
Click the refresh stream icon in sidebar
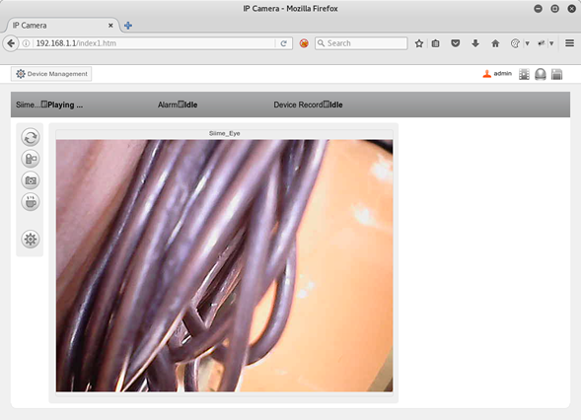[31, 137]
